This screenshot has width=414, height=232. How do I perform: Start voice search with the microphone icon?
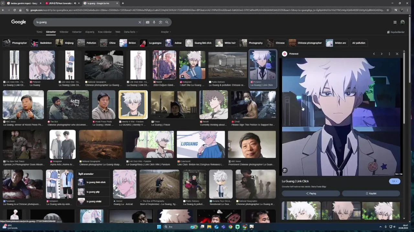point(154,22)
